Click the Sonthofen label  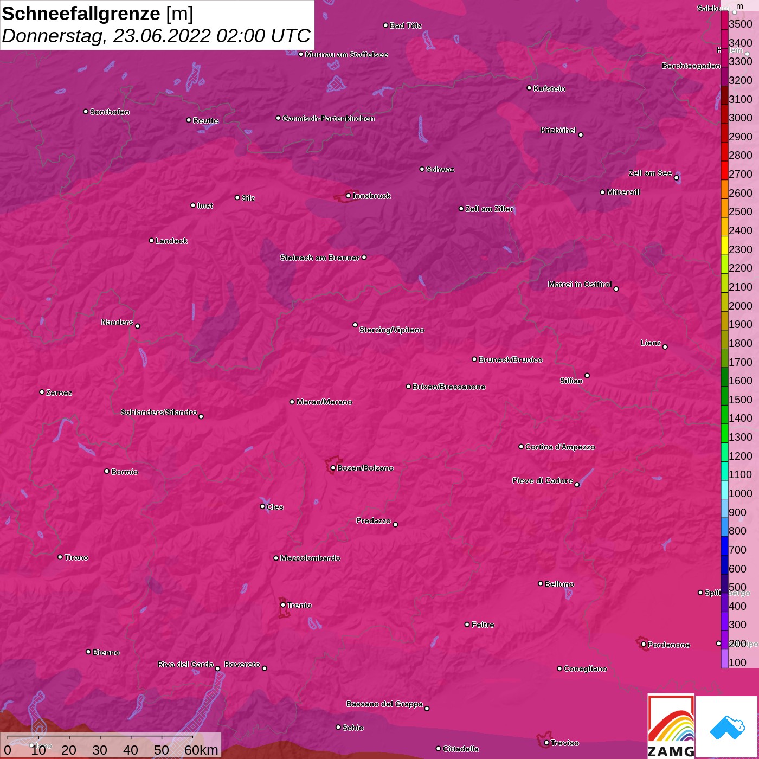(110, 112)
